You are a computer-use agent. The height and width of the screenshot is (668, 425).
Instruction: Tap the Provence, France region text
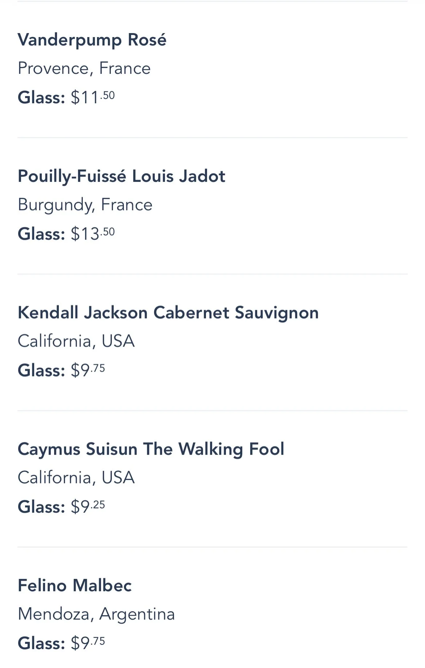[x=84, y=68]
